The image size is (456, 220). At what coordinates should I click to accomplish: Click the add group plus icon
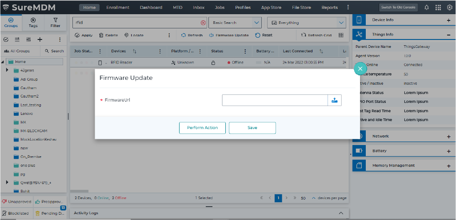point(40,39)
